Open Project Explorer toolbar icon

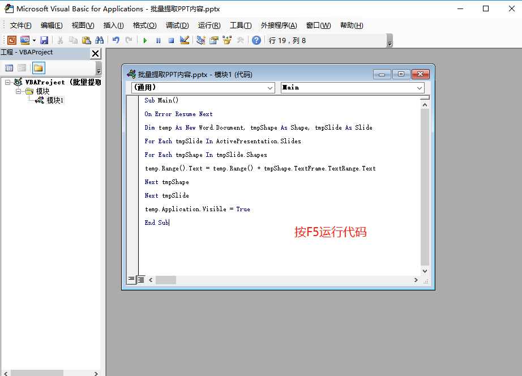coord(201,40)
